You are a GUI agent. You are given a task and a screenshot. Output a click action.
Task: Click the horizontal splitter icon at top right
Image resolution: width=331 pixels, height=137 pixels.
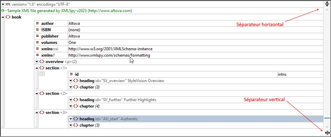[x=327, y=4]
